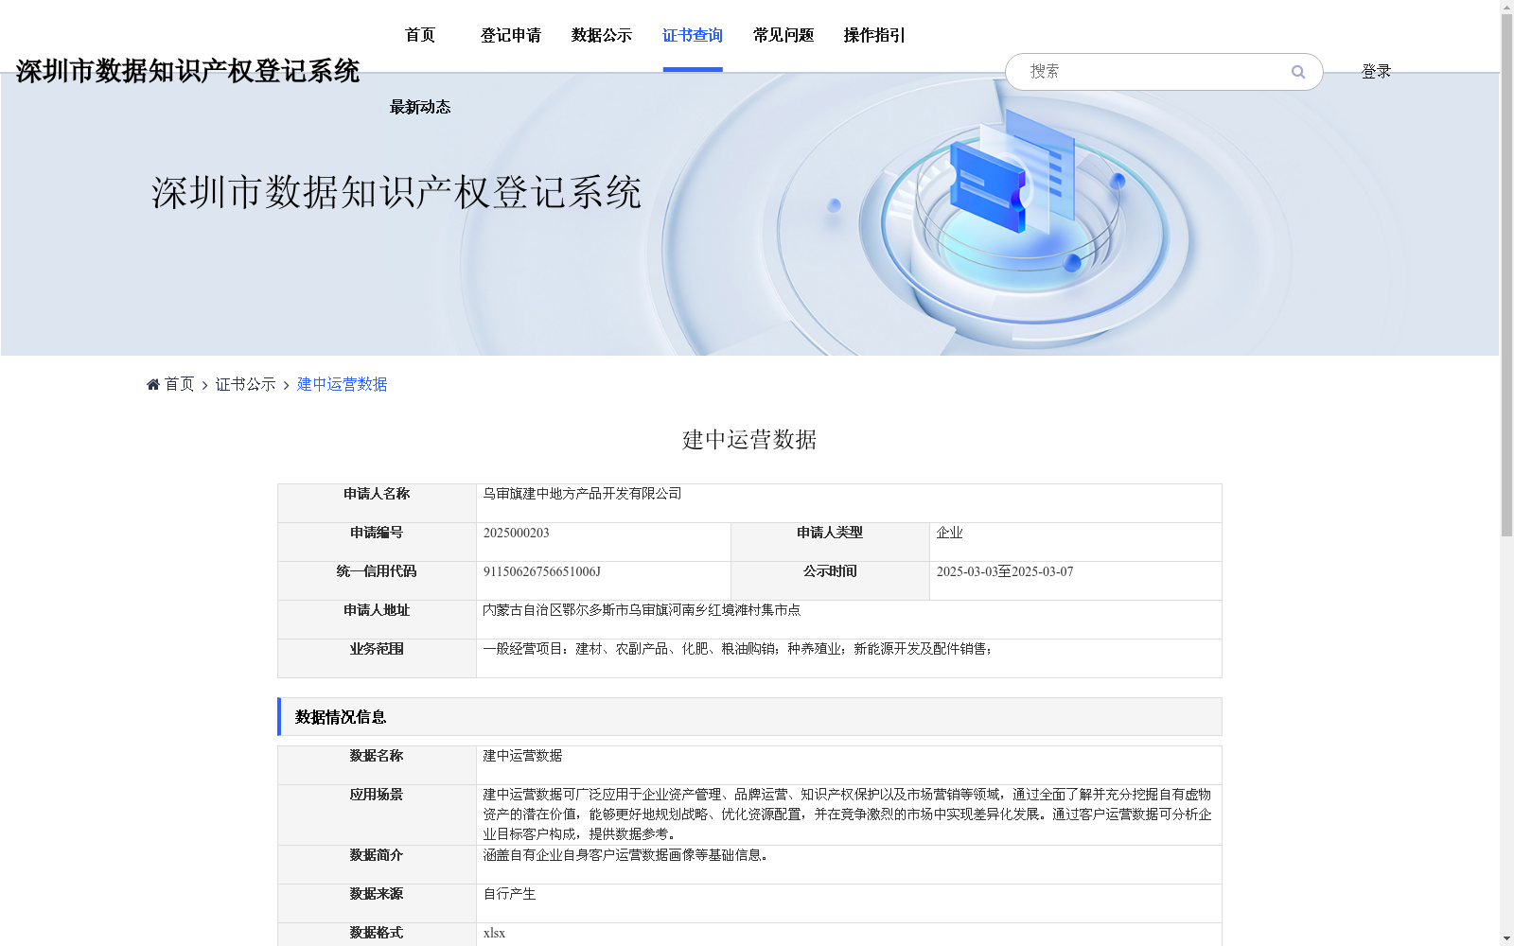Click the 首页 breadcrumb link

tap(179, 384)
